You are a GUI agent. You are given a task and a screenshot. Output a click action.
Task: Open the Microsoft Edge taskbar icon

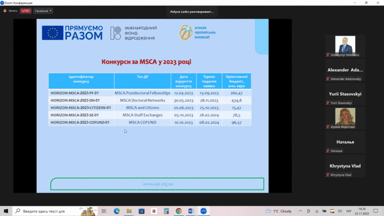[117, 211]
